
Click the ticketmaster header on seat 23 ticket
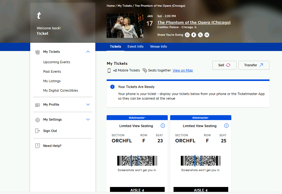point(137,118)
